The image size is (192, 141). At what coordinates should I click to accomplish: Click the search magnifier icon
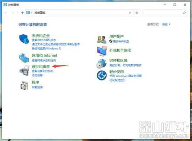pos(184,13)
